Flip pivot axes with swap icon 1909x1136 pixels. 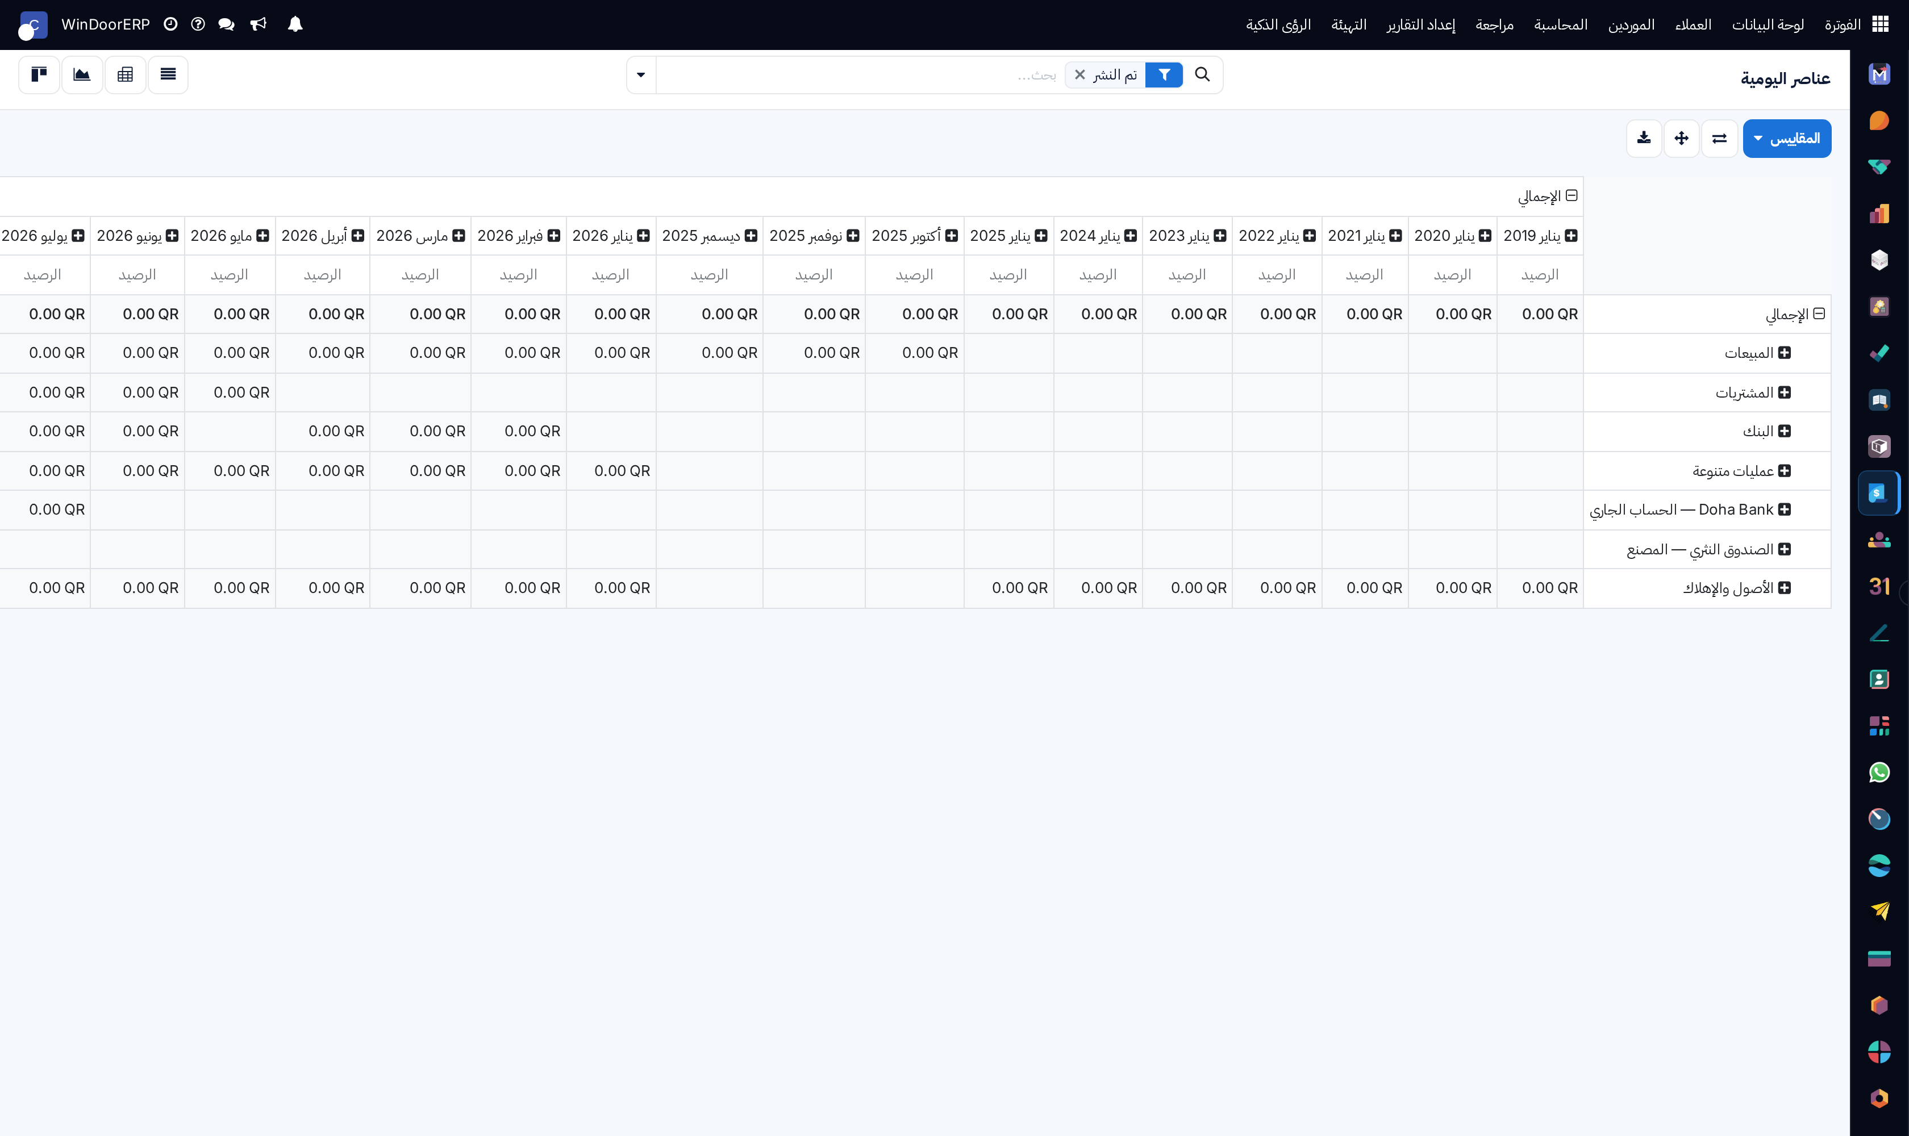pyautogui.click(x=1719, y=139)
